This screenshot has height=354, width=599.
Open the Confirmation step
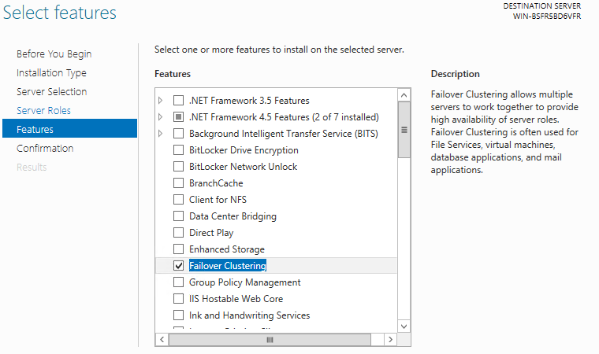coord(45,149)
